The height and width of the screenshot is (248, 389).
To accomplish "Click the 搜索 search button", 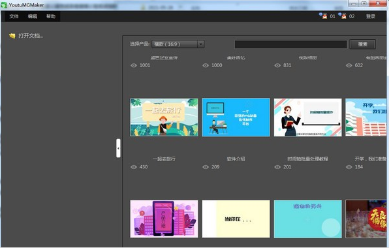I will 362,44.
